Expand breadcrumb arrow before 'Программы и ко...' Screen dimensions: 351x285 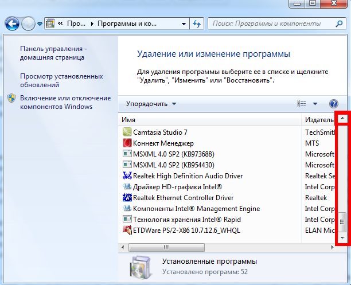92,24
